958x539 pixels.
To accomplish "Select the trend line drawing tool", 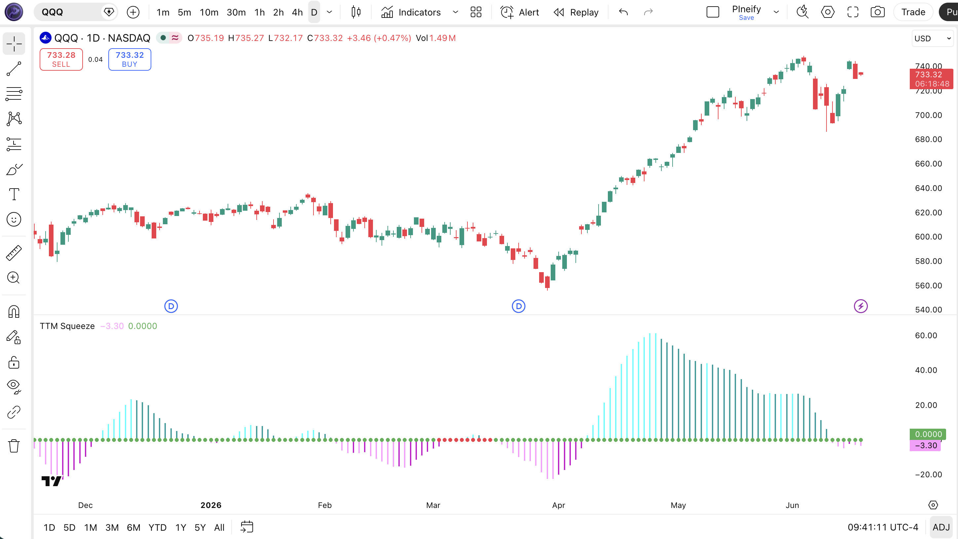I will [14, 69].
